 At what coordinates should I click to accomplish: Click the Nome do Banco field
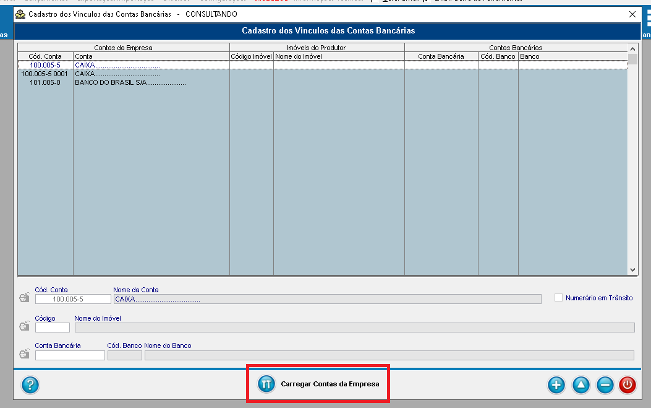click(389, 355)
